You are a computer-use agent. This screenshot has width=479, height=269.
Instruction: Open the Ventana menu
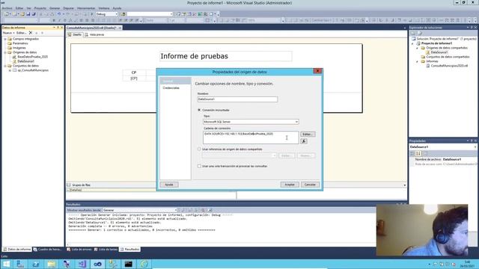(x=104, y=8)
